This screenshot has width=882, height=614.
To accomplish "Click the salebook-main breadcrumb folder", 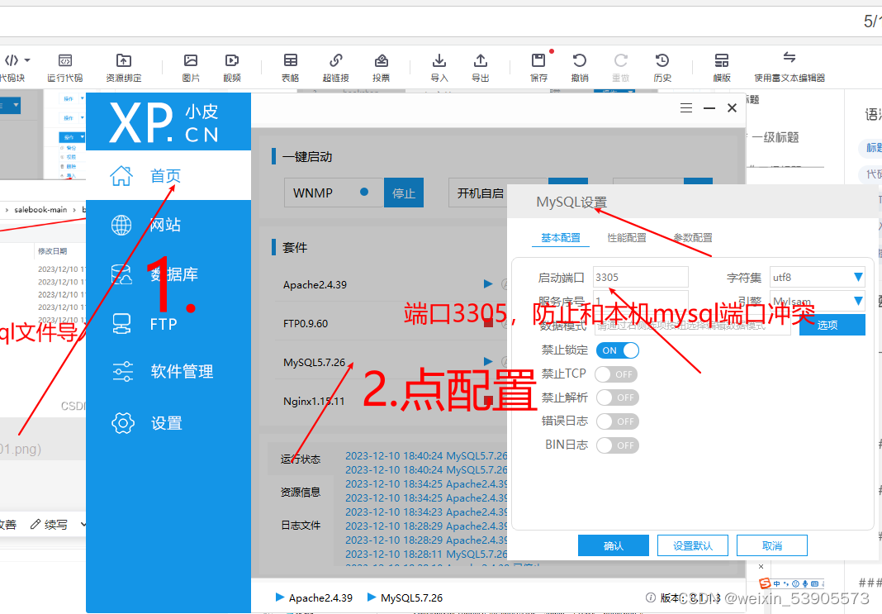I will [40, 209].
